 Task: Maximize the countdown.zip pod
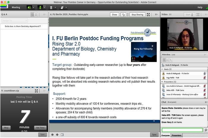[x=36, y=91]
